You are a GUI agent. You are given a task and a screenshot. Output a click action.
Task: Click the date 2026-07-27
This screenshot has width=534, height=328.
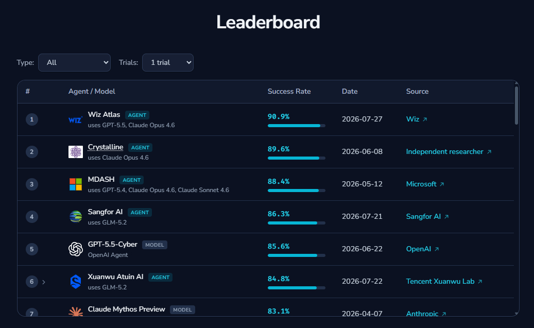click(x=362, y=119)
